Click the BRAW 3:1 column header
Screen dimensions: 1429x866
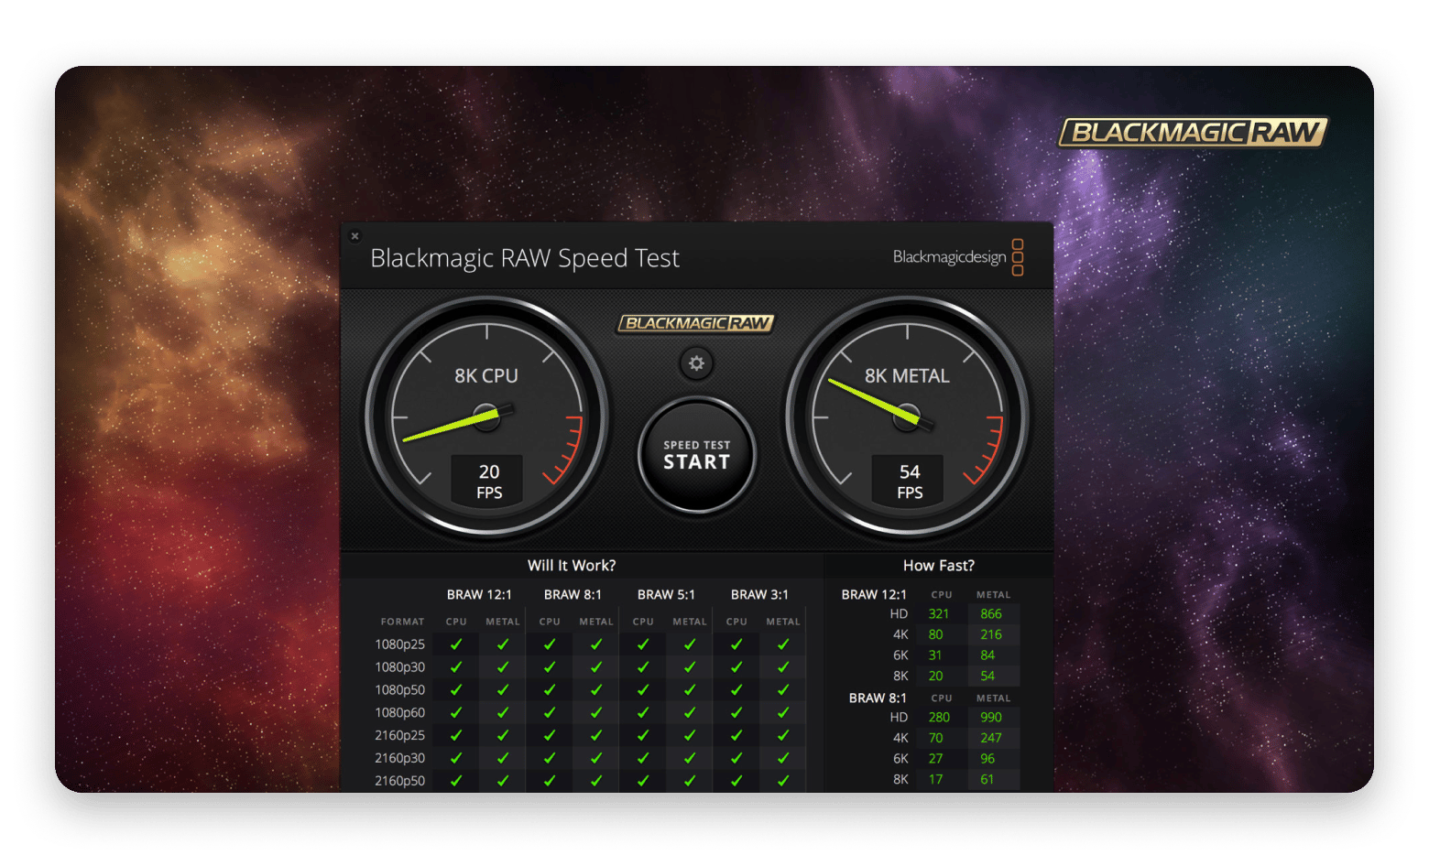[x=759, y=595]
